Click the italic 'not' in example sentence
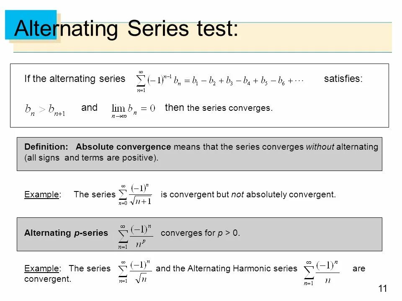 pyautogui.click(x=237, y=194)
